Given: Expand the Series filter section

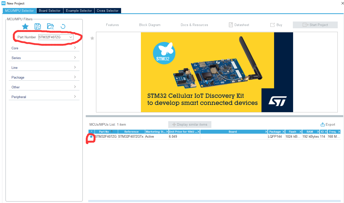Looking at the screenshot, I should (x=44, y=58).
